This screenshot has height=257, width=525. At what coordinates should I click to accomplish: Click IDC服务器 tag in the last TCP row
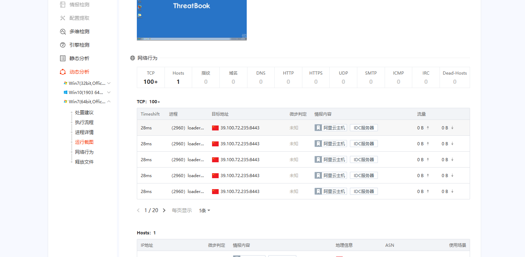364,191
